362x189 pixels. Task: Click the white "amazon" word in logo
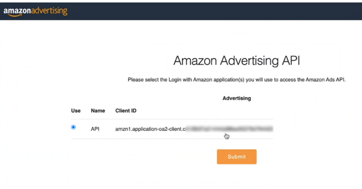pos(17,11)
